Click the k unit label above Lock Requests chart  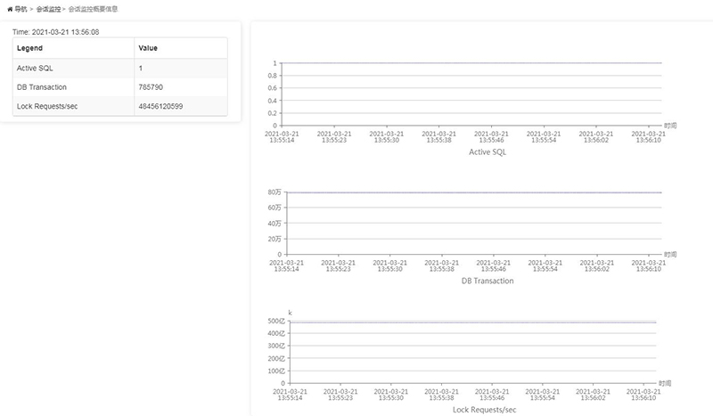(x=290, y=313)
